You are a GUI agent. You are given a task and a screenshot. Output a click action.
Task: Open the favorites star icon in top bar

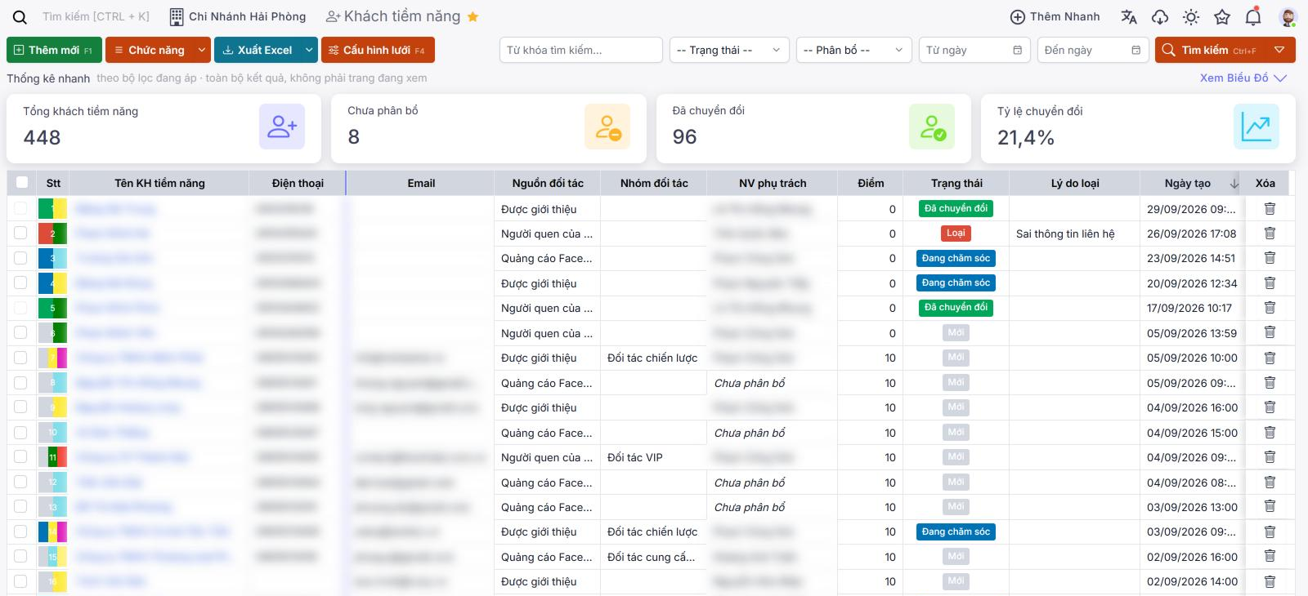1222,17
